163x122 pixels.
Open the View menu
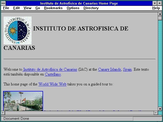coord(28,8)
